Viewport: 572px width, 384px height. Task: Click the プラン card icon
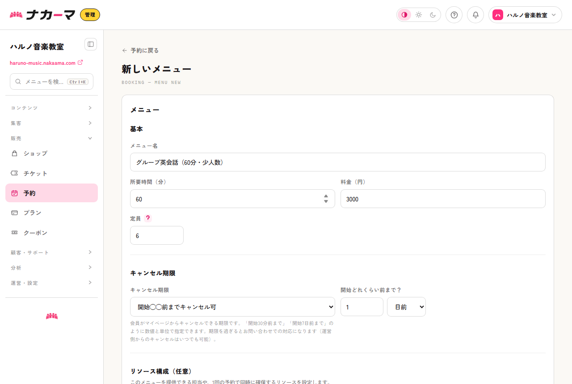15,213
